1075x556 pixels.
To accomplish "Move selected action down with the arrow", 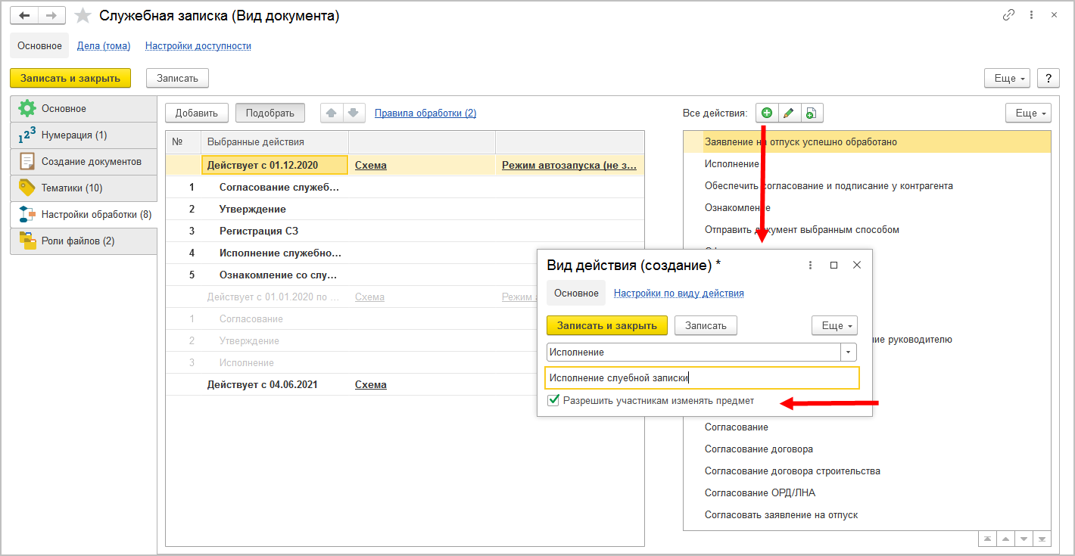I will (x=353, y=113).
